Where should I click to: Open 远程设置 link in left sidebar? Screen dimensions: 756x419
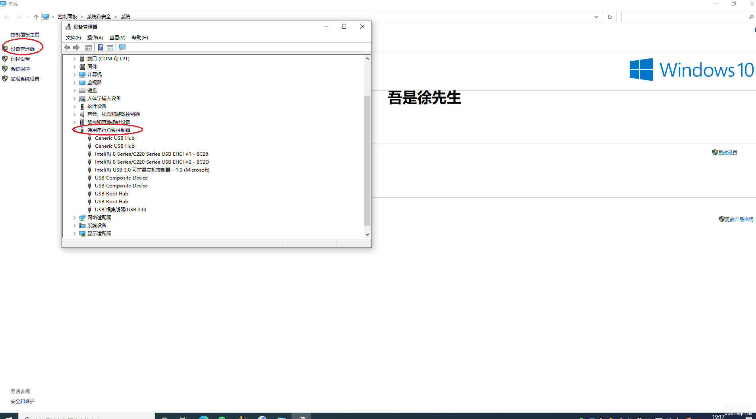[20, 59]
